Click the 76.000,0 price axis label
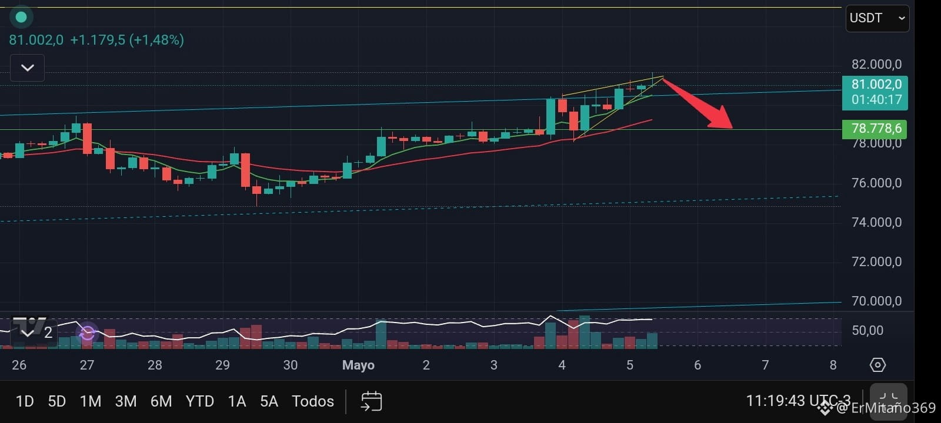Screen dimensions: 941x423 (876, 183)
